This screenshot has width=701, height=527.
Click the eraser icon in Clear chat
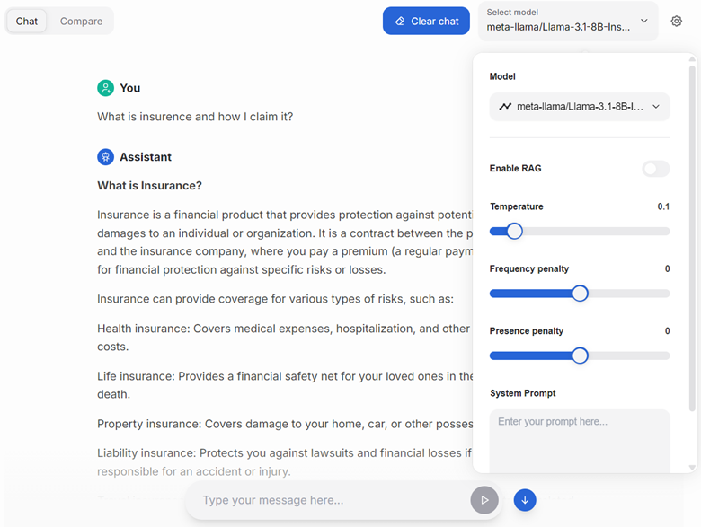point(400,21)
